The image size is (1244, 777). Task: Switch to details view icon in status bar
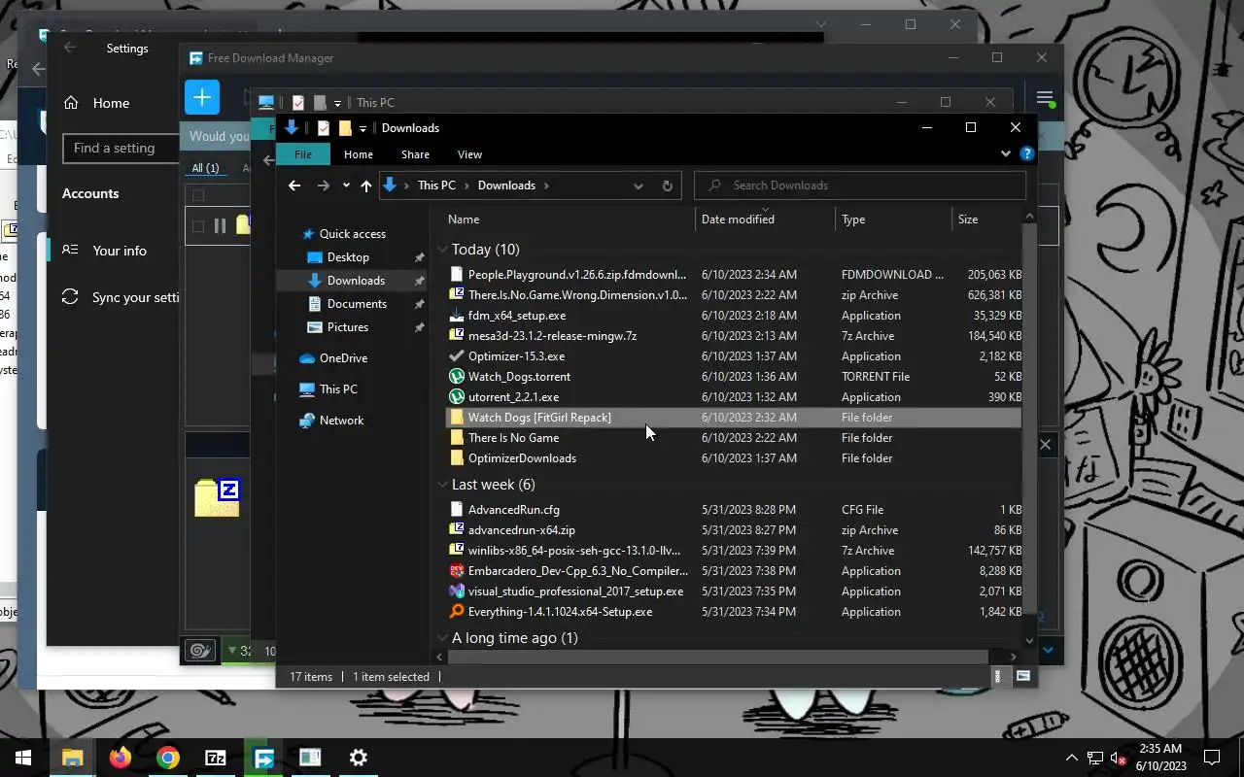(998, 676)
